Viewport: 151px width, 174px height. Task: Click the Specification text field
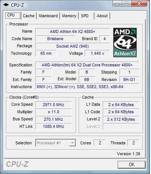[87, 65]
